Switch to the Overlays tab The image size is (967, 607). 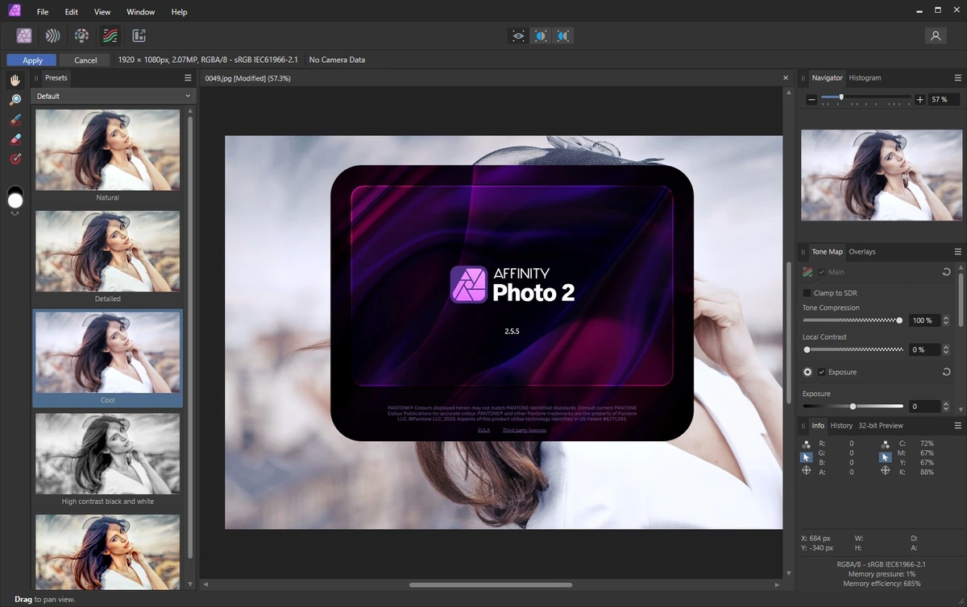pyautogui.click(x=862, y=252)
